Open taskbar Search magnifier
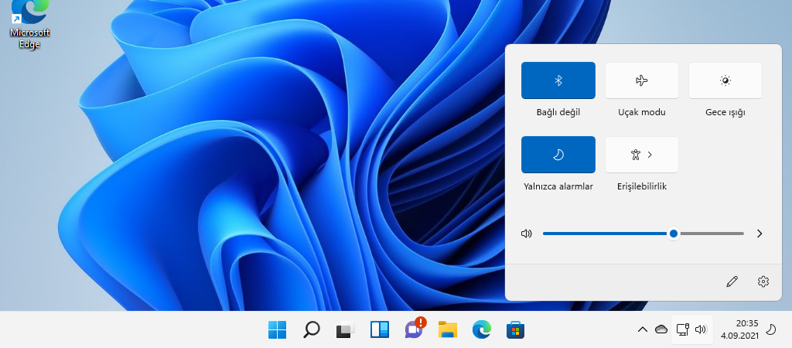792x348 pixels. pyautogui.click(x=311, y=329)
